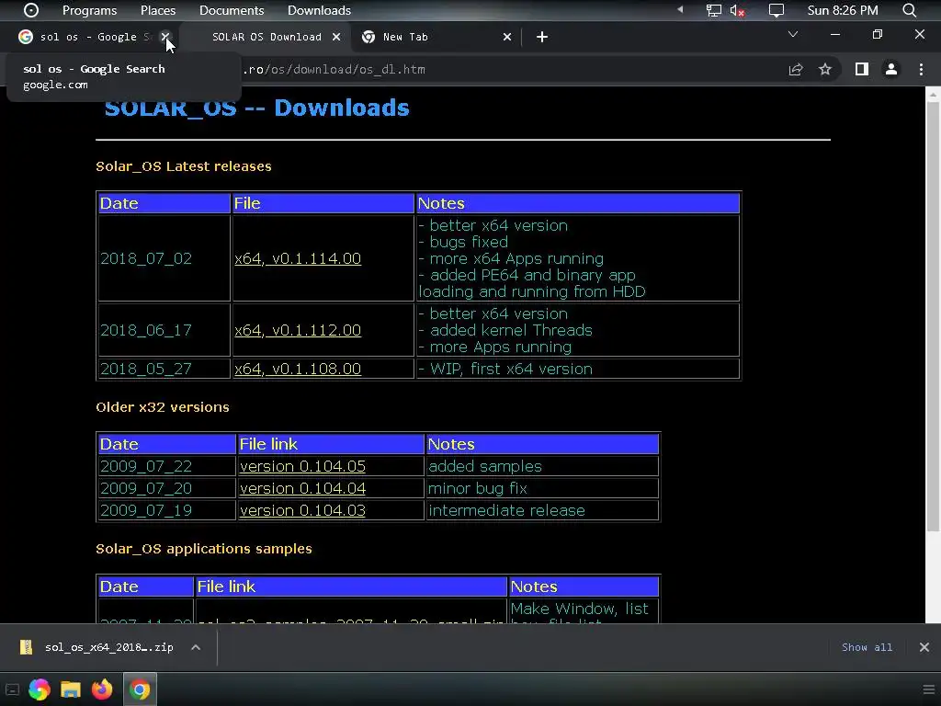
Task: Open version 0.104.03 link
Action: point(302,510)
